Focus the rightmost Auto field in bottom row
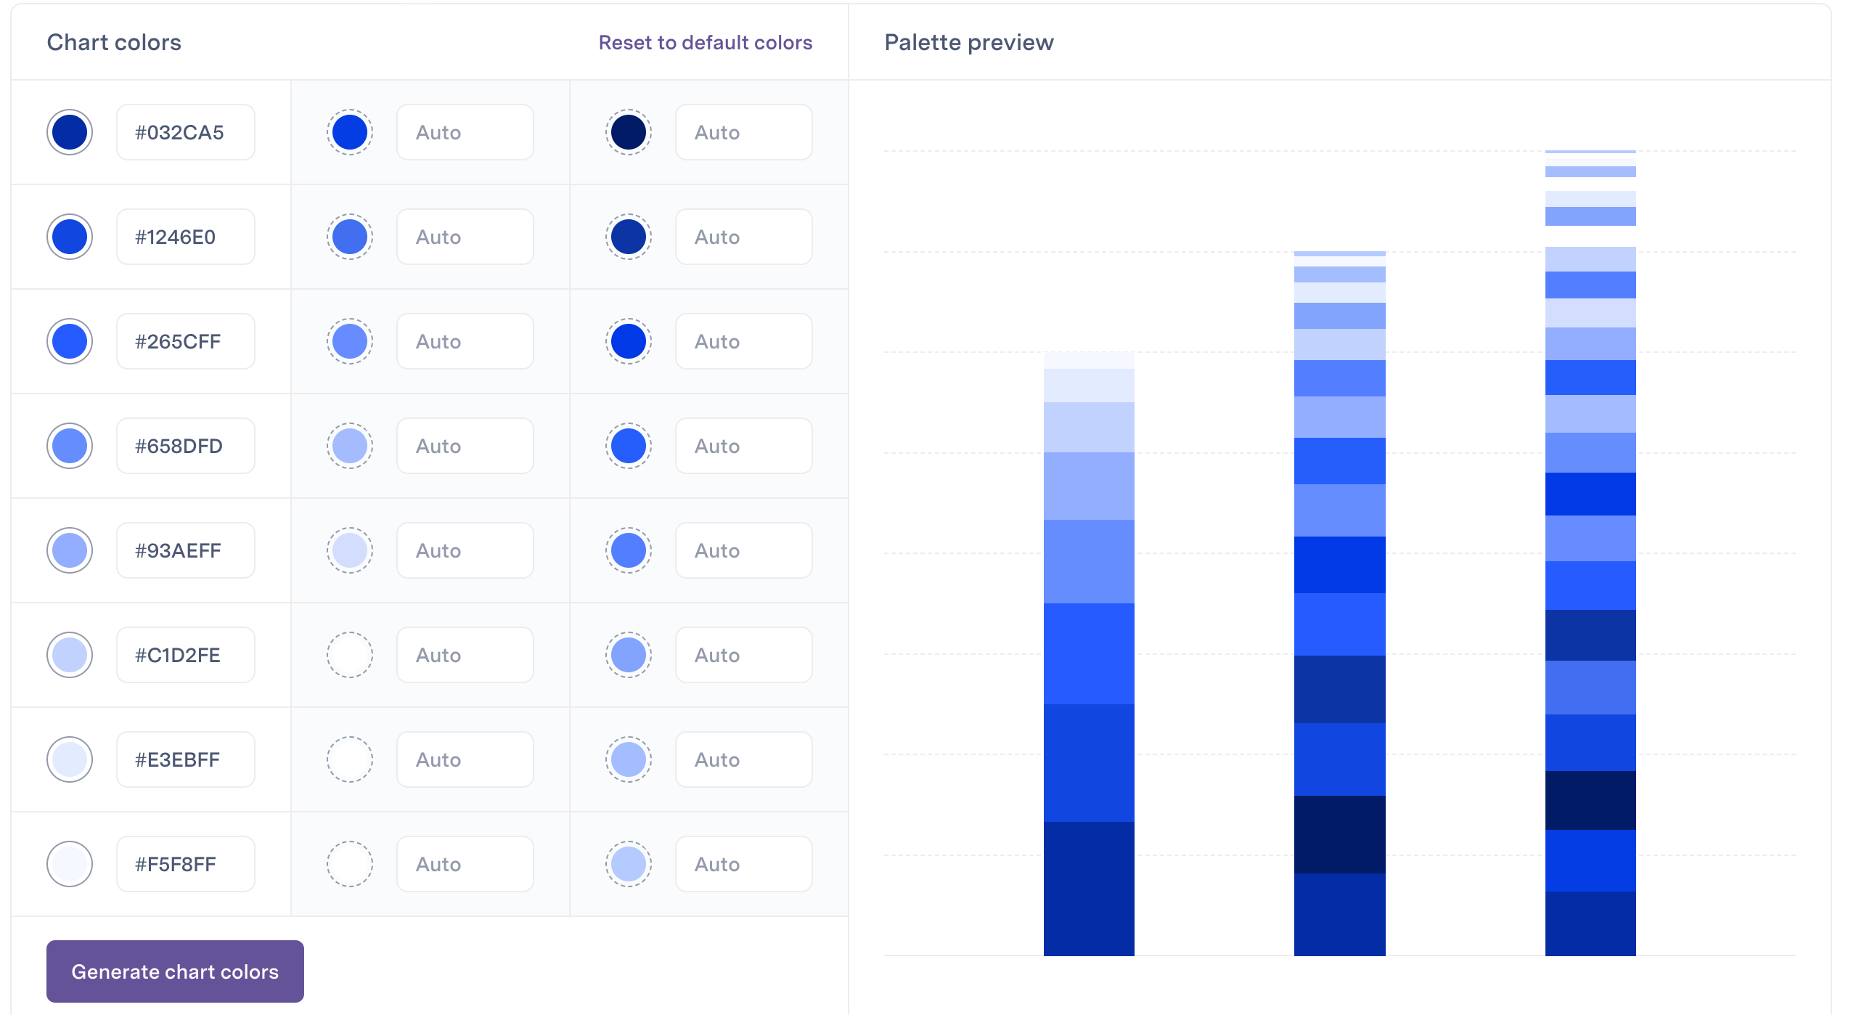The width and height of the screenshot is (1851, 1015). coord(743,864)
